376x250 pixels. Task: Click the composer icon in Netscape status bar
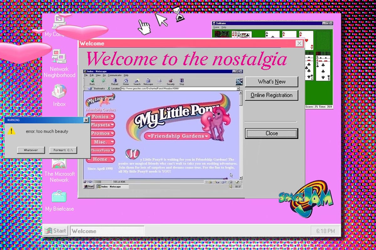coord(237,182)
